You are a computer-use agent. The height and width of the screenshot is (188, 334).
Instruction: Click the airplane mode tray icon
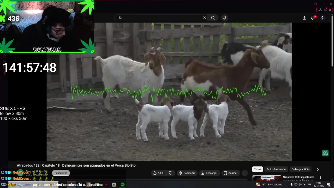click(304, 185)
